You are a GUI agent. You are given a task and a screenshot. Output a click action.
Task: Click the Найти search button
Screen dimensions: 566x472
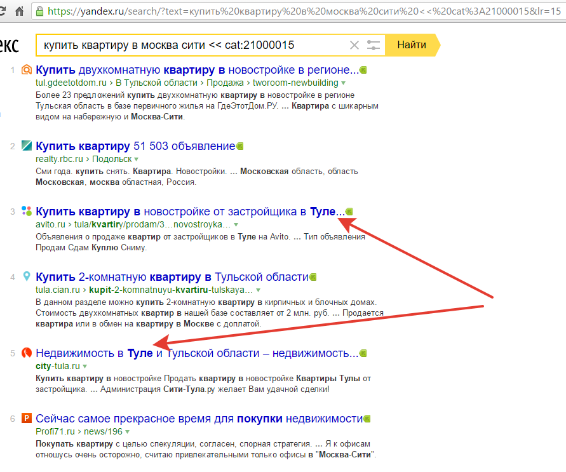tap(412, 45)
